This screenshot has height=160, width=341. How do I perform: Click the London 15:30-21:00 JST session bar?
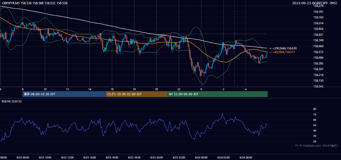137,94
